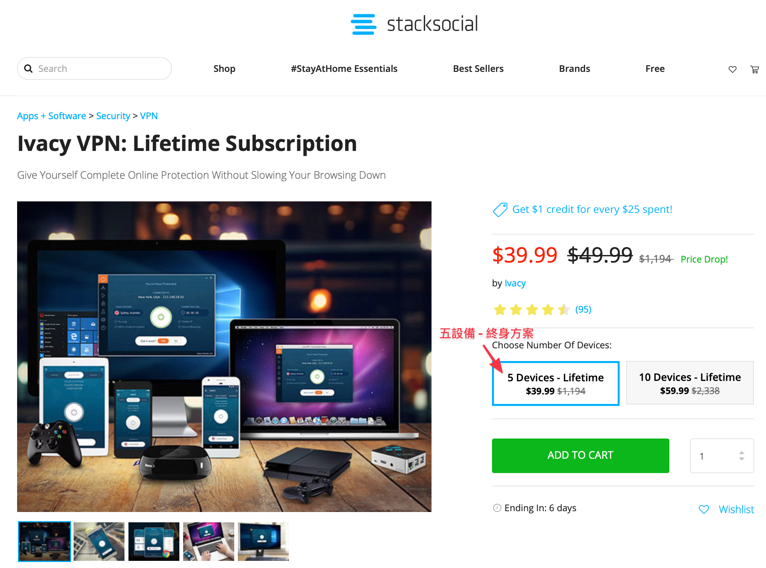Open the Security breadcrumb link
Viewport: 766px width, 568px height.
click(x=113, y=116)
